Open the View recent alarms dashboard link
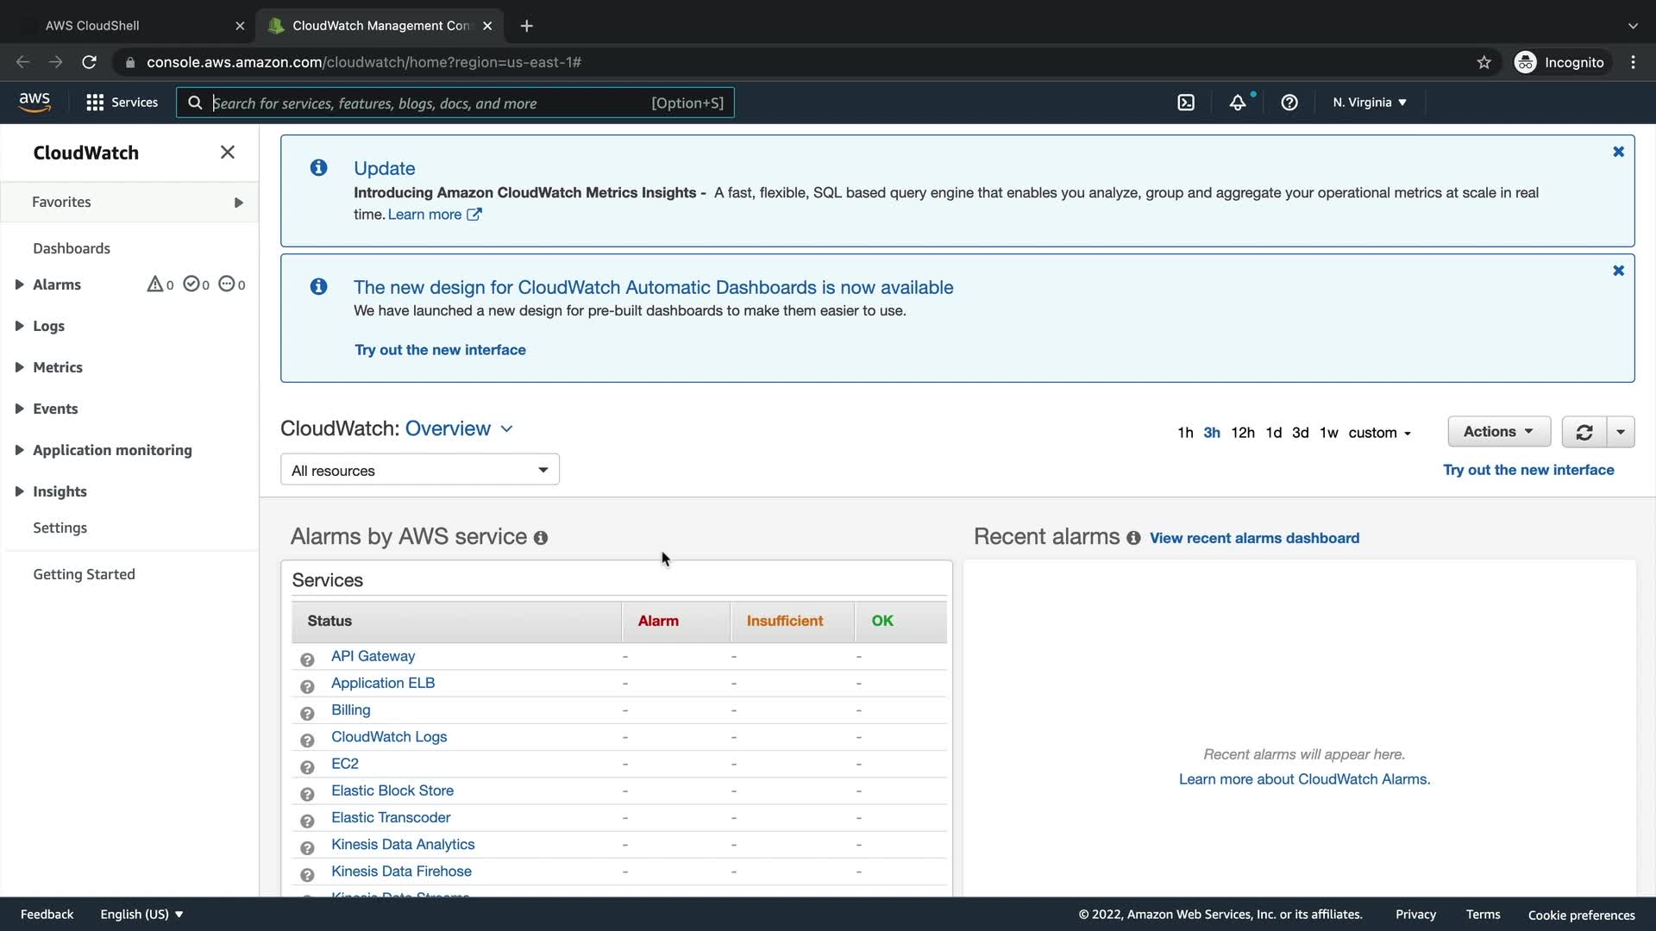This screenshot has width=1656, height=931. click(1254, 538)
